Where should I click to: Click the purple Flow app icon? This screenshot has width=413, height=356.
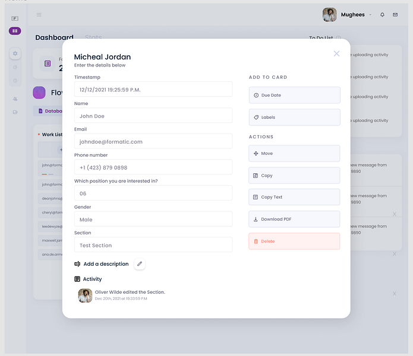[39, 93]
